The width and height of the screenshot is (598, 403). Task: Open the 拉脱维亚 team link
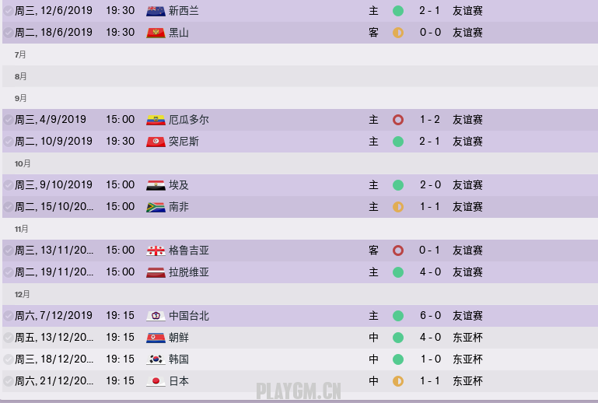[x=189, y=272]
